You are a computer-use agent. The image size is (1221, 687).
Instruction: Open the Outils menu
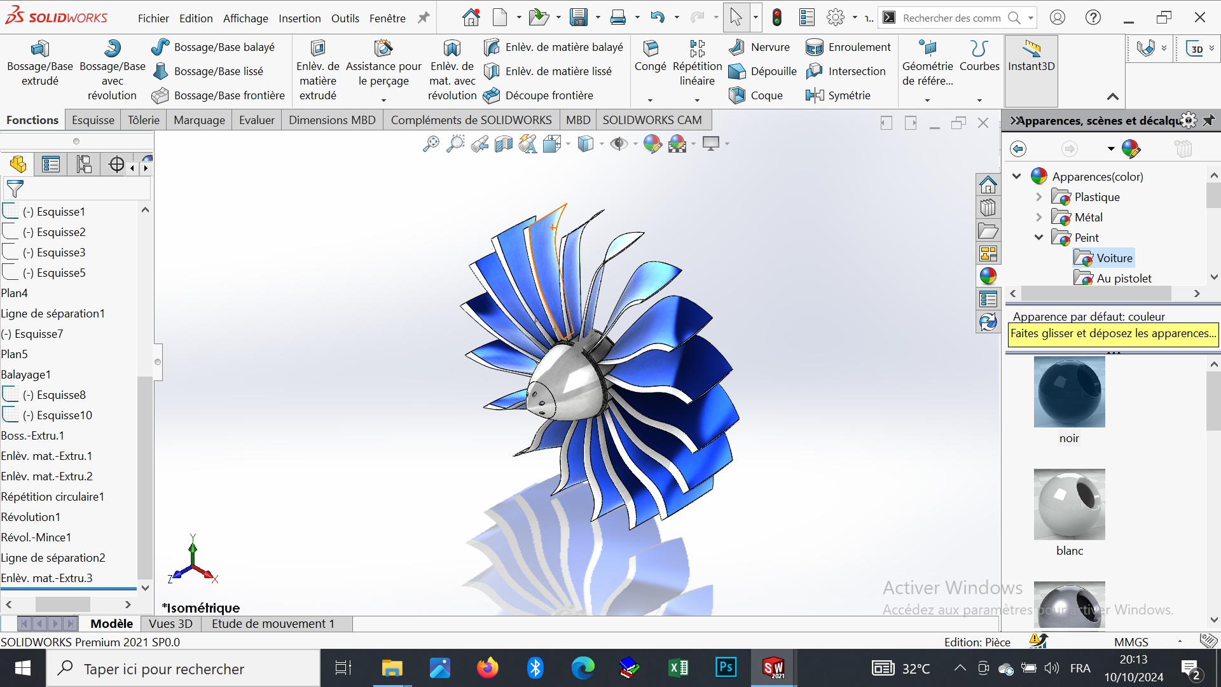345,18
